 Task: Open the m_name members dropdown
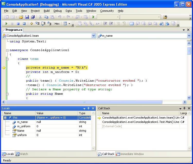pyautogui.click(x=189, y=36)
